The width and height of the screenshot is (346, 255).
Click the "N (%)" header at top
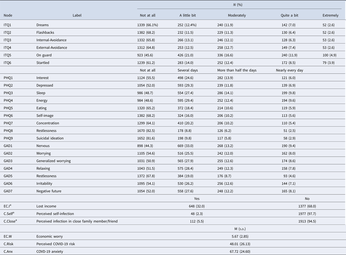[239, 5]
